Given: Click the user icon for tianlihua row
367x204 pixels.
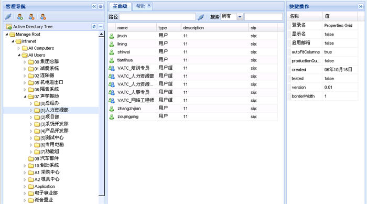Looking at the screenshot, I should pos(112,60).
